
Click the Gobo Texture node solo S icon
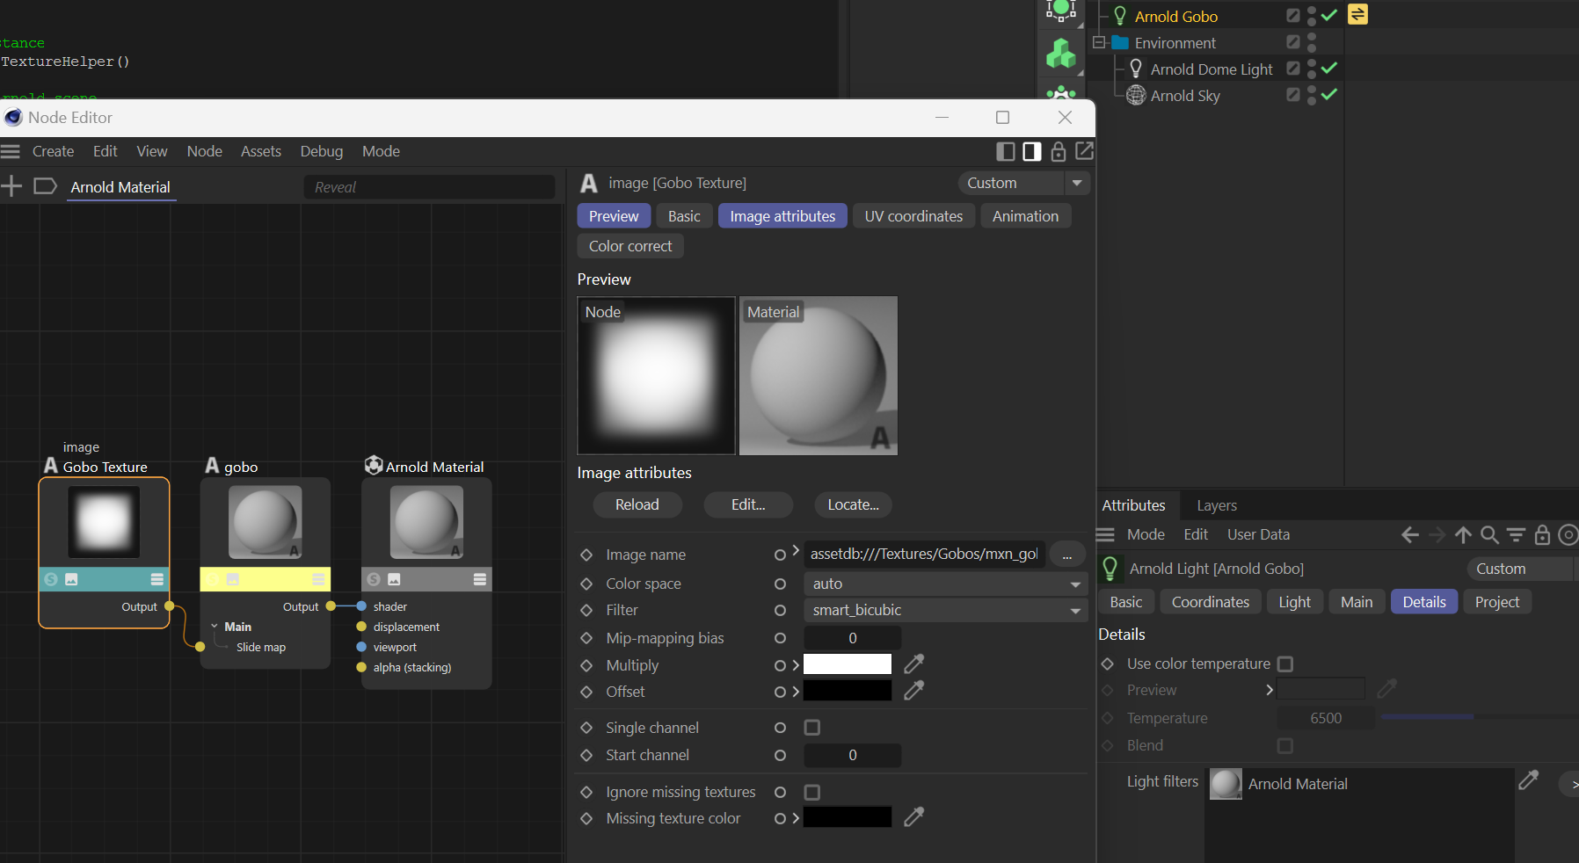[51, 579]
